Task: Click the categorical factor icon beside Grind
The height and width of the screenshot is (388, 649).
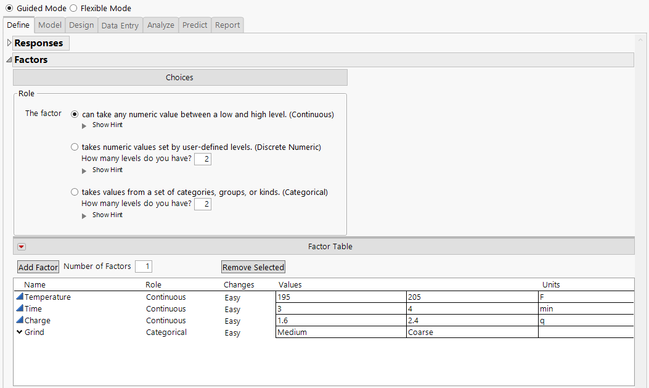Action: point(19,332)
